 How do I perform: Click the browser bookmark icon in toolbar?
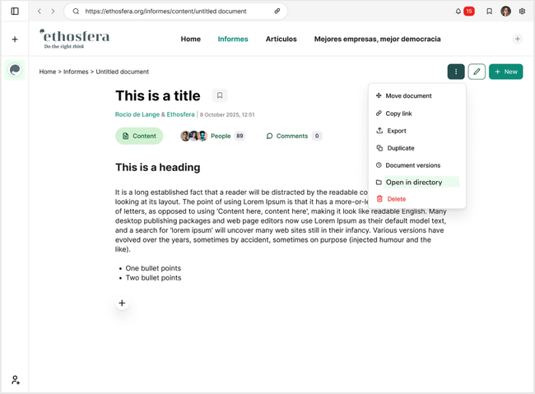(x=489, y=12)
